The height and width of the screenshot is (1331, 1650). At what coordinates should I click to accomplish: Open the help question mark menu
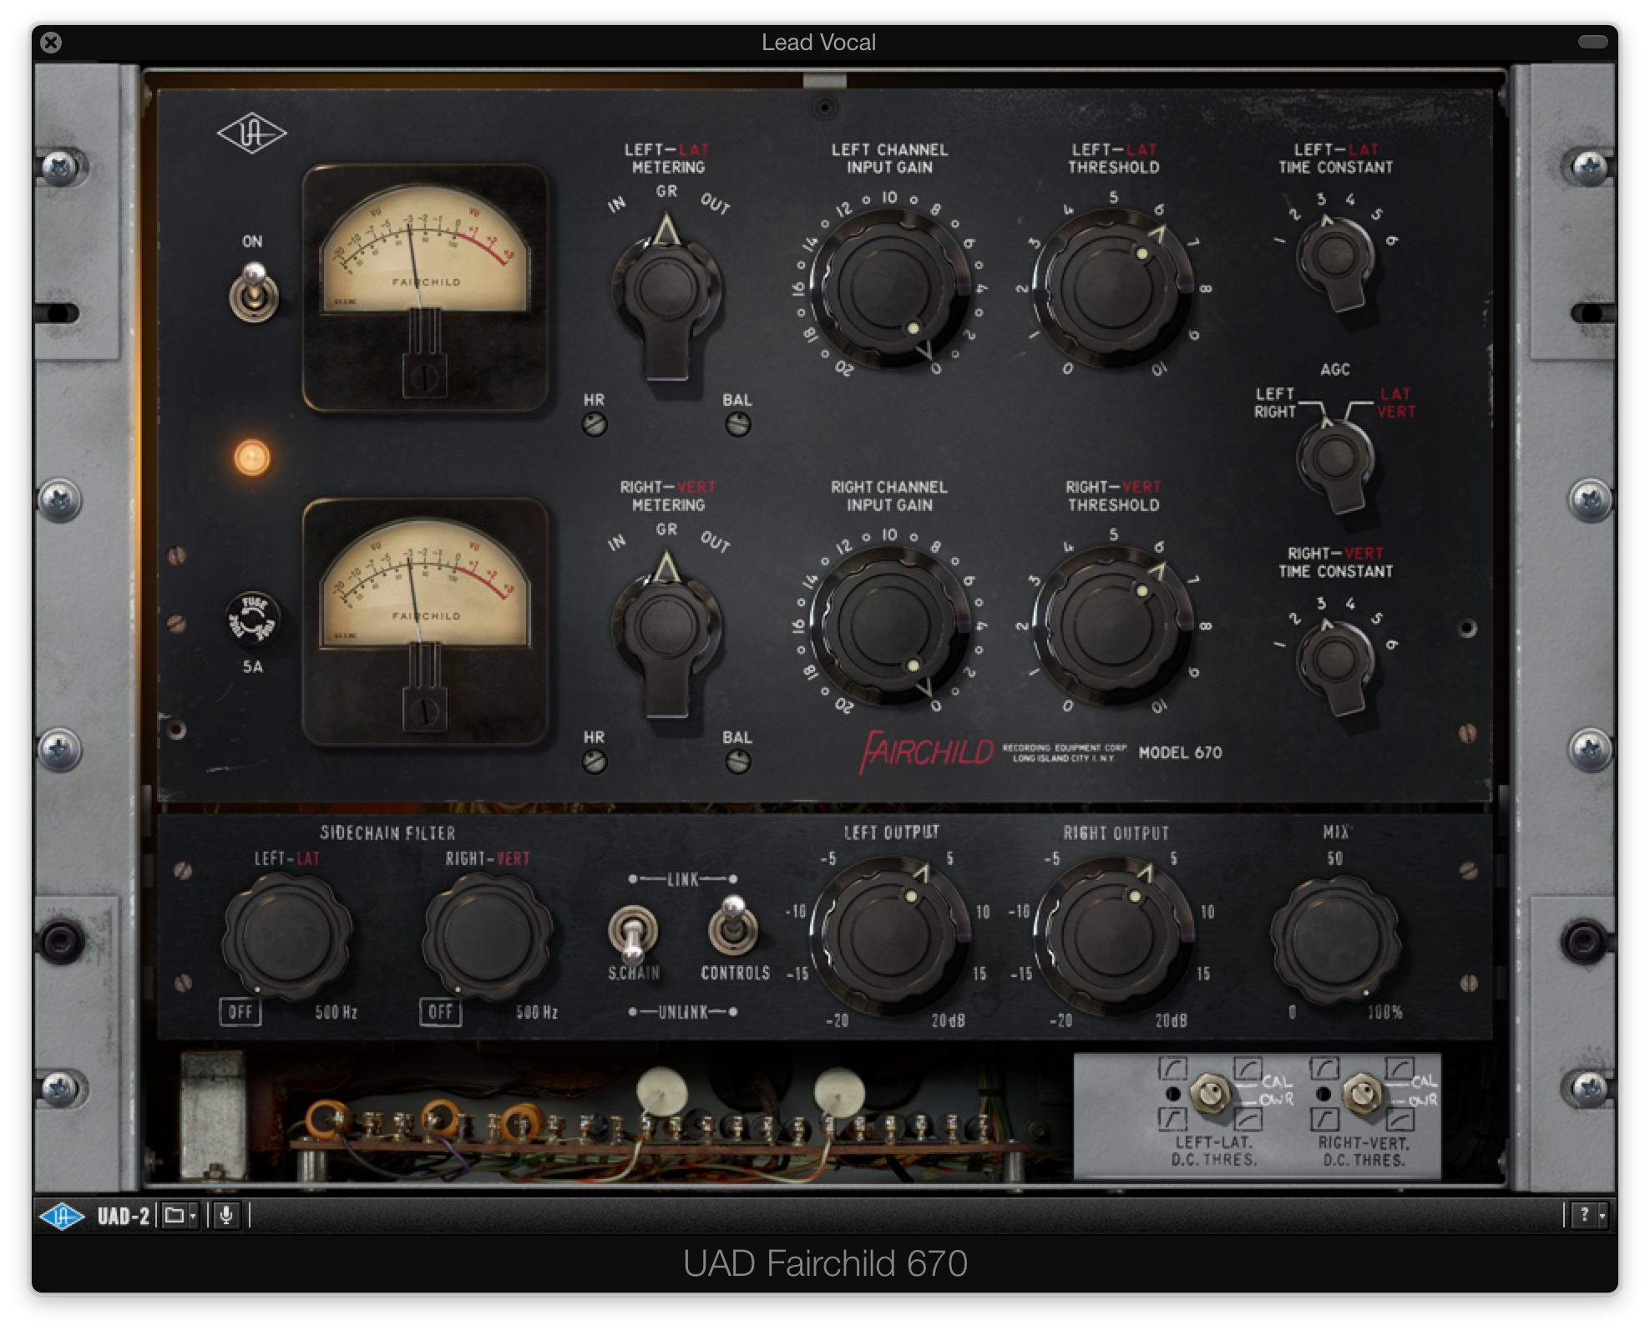(1589, 1216)
